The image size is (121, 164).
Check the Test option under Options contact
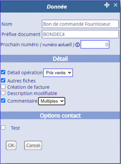click(x=3, y=127)
